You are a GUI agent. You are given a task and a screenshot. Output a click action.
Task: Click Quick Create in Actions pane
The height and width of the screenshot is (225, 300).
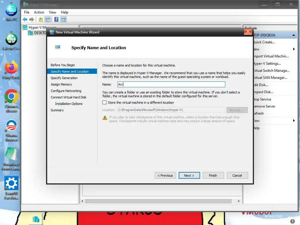(264, 42)
